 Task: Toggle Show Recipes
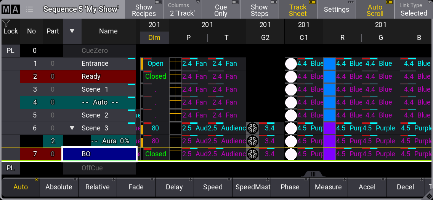coord(144,10)
